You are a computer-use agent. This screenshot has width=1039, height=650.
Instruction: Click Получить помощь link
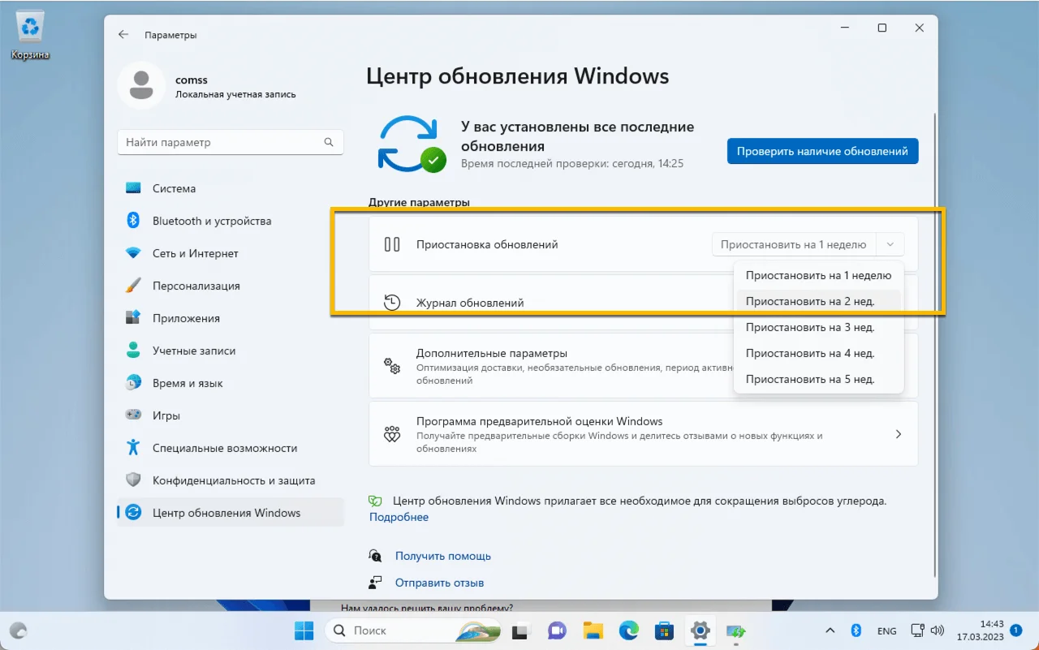(443, 556)
